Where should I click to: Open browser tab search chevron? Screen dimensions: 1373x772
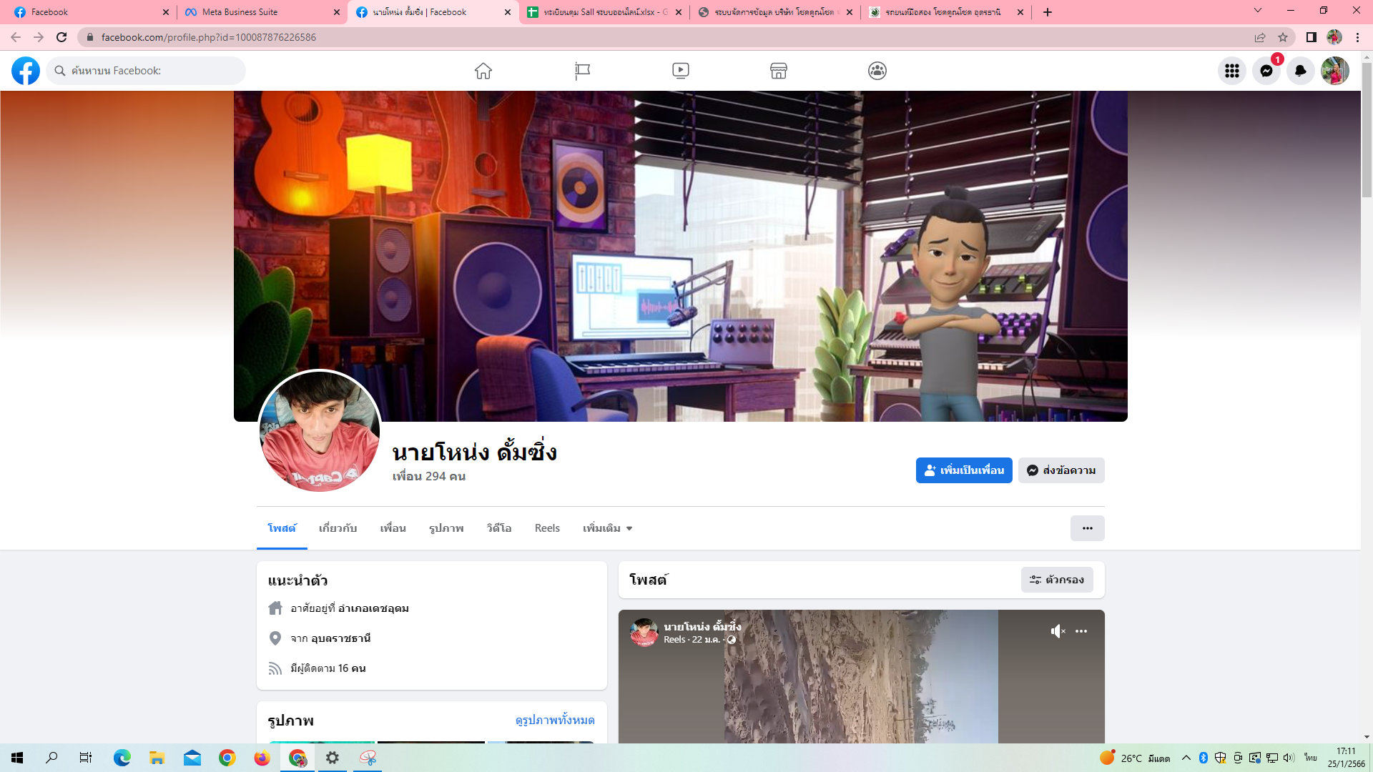tap(1257, 11)
